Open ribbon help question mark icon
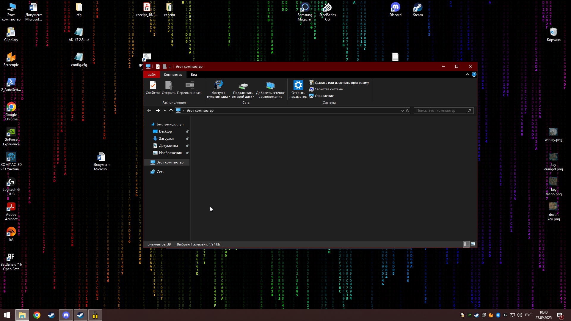 [x=474, y=75]
